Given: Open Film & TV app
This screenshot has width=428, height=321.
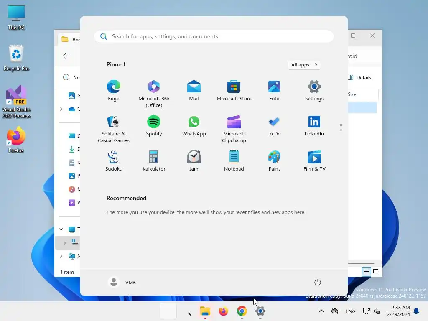Looking at the screenshot, I should pyautogui.click(x=314, y=161).
